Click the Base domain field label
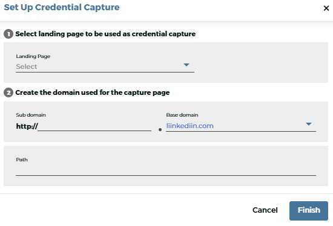 click(182, 115)
